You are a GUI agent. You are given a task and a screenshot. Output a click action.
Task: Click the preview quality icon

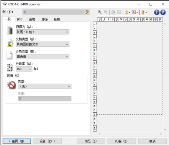[x=126, y=12]
